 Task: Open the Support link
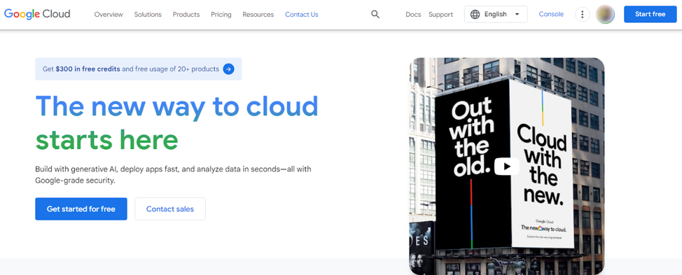coord(440,14)
